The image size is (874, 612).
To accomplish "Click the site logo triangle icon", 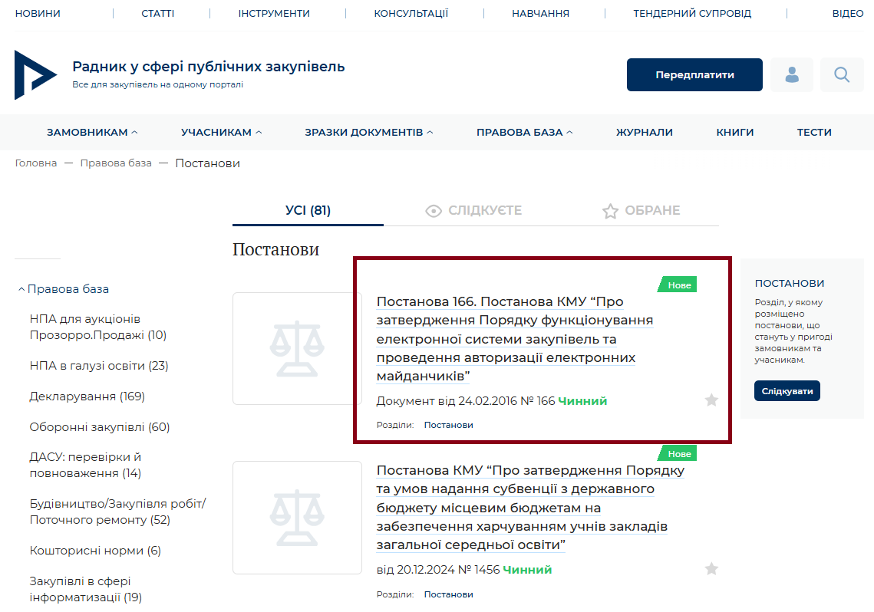I will click(35, 75).
